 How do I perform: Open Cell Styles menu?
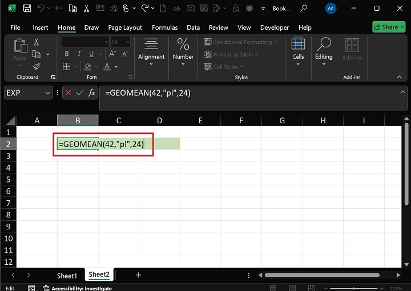pyautogui.click(x=223, y=67)
